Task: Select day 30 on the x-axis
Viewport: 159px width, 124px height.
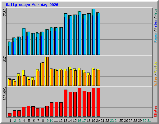Action: click(144, 121)
